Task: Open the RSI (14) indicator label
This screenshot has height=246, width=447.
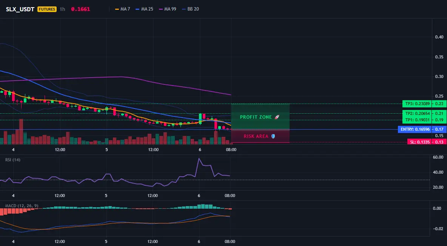Action: (x=13, y=160)
